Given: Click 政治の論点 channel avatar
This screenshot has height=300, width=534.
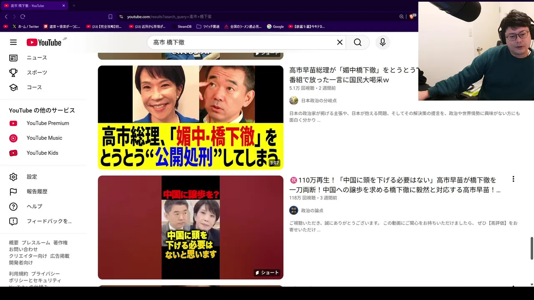Looking at the screenshot, I should coord(294,210).
